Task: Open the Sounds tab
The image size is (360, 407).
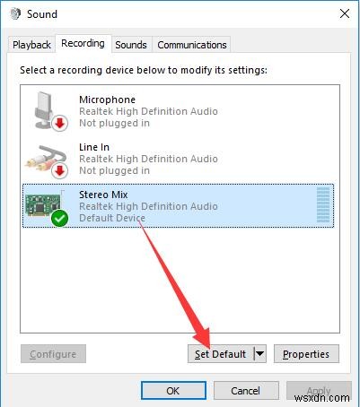Action: [x=131, y=45]
